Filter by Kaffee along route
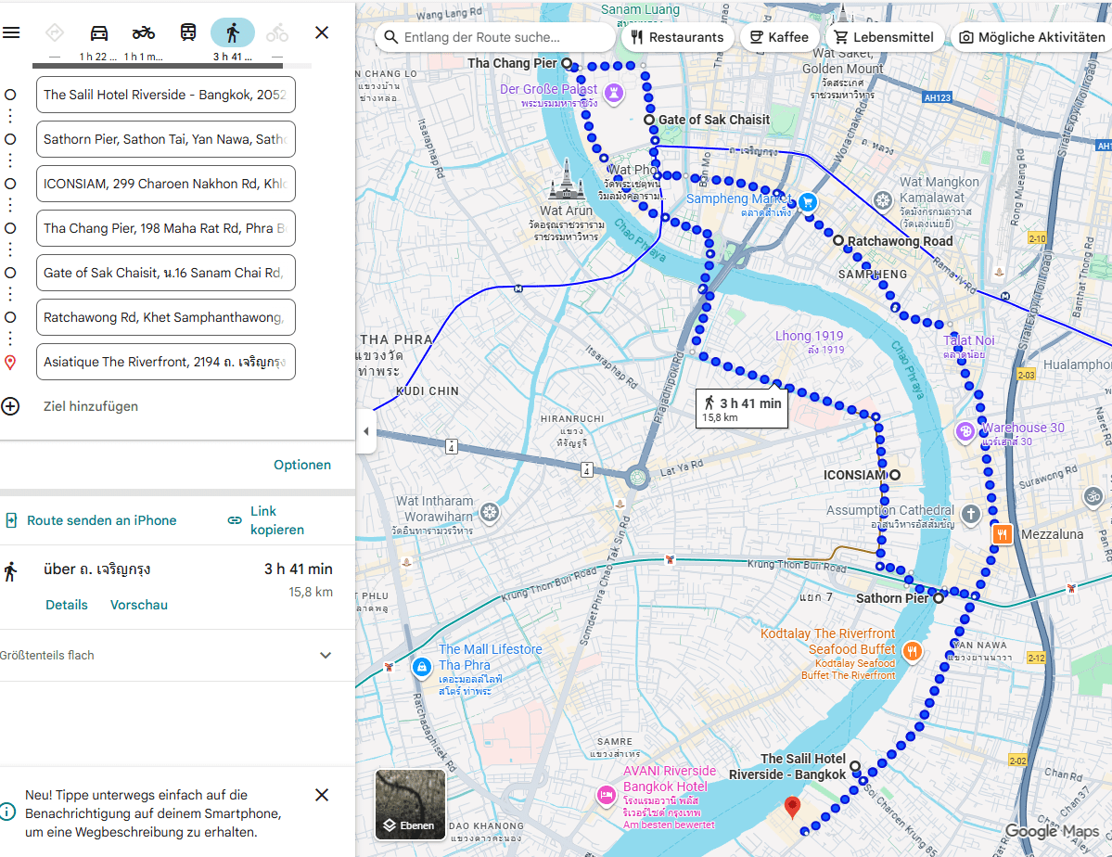 778,37
